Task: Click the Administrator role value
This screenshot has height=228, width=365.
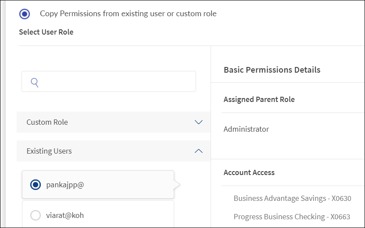Action: pos(246,129)
